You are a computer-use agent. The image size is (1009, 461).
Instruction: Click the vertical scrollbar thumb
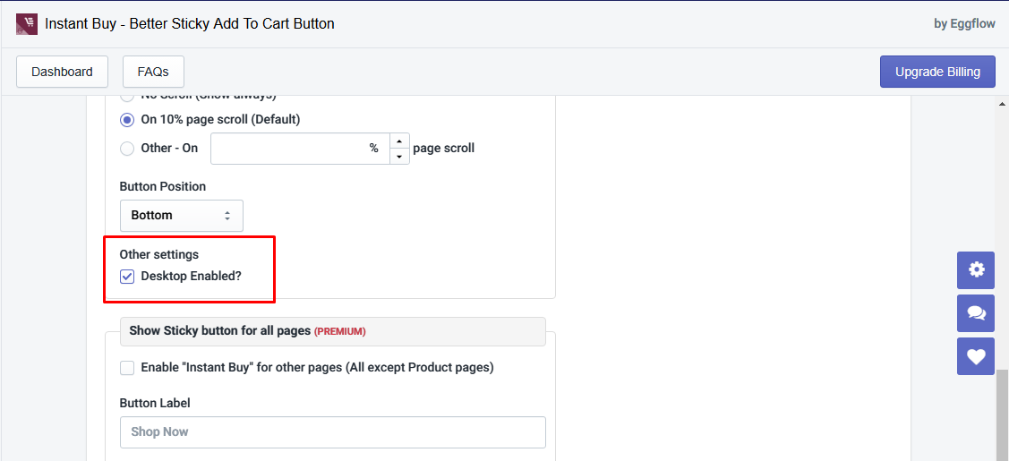pos(1002,414)
